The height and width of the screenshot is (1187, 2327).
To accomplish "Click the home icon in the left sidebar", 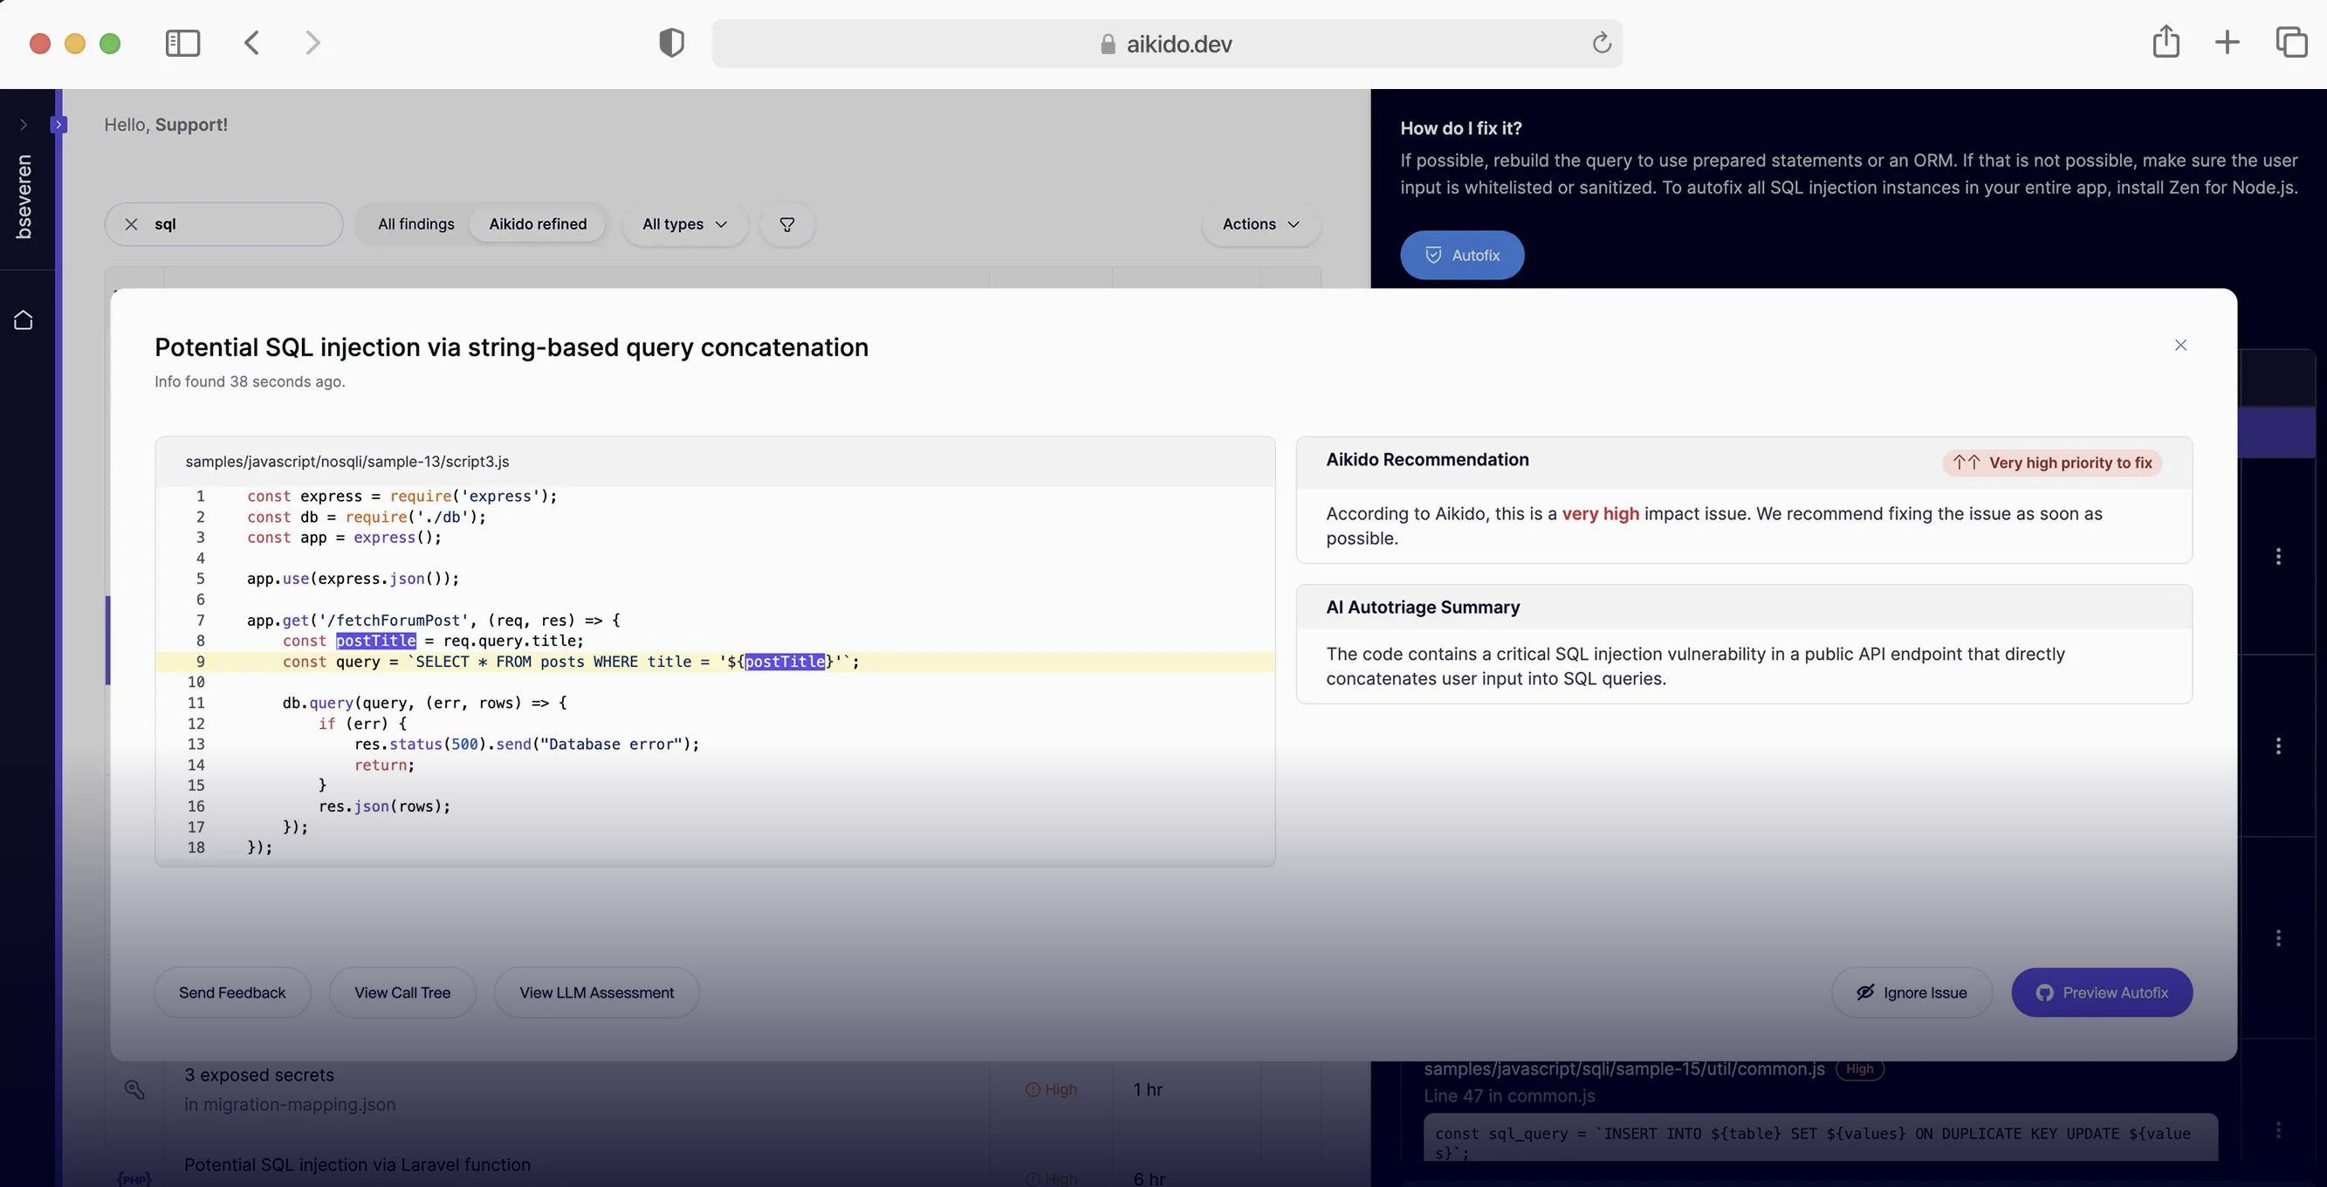I will click(x=24, y=319).
